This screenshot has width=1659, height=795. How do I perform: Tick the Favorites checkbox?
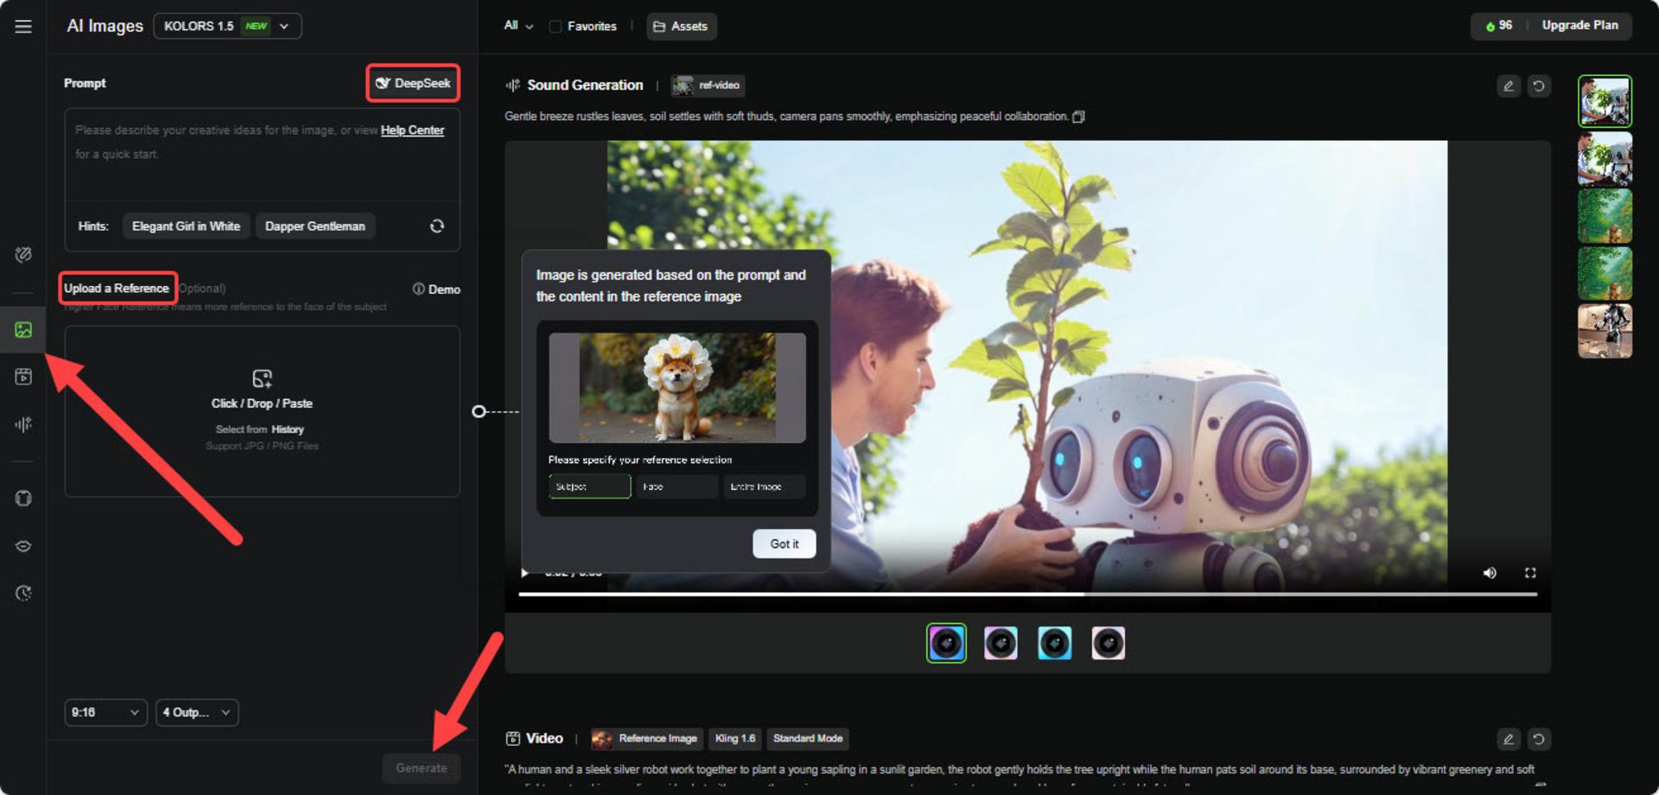556,27
